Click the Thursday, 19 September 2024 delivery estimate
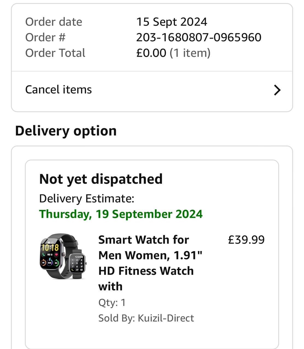 121,214
